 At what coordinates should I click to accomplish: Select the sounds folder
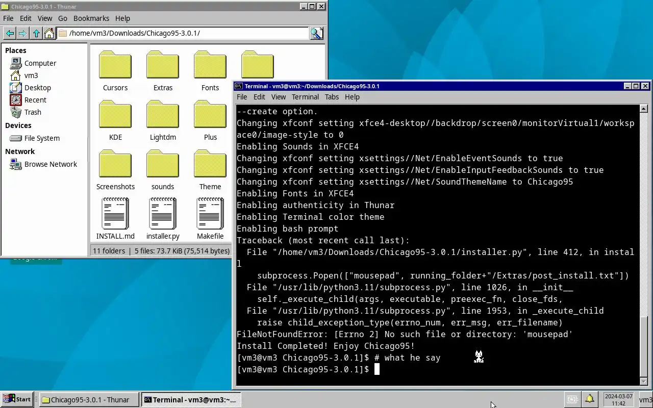pos(163,170)
